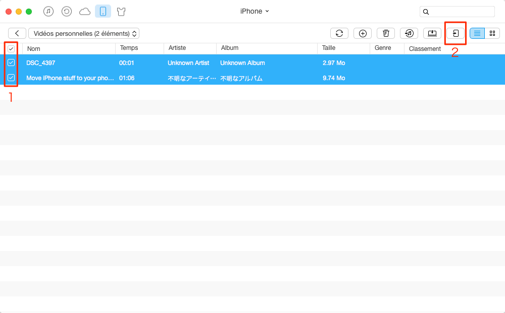Click the refresh toolbar button
This screenshot has width=505, height=313.
point(339,33)
